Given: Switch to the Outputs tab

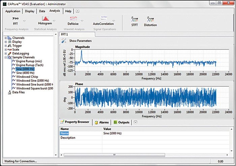Looking at the screenshot, I should tap(121, 122).
